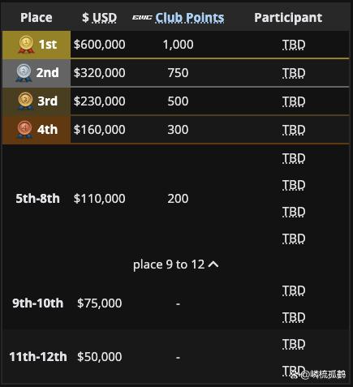The height and width of the screenshot is (387, 353).
Task: Select the $600,000 prize cell
Action: pyautogui.click(x=99, y=45)
